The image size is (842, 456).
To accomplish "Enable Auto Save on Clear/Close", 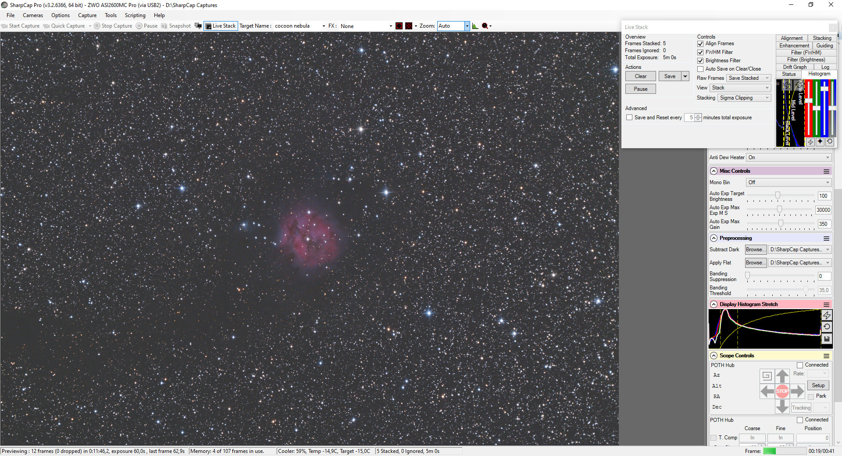I will pos(700,69).
